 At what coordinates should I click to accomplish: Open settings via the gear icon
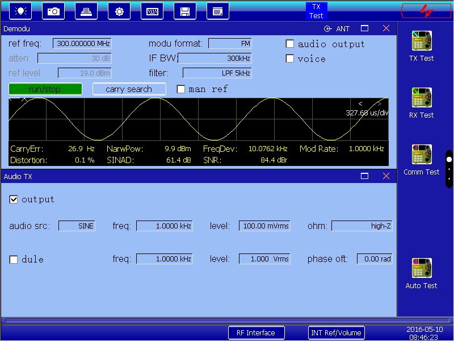[119, 11]
